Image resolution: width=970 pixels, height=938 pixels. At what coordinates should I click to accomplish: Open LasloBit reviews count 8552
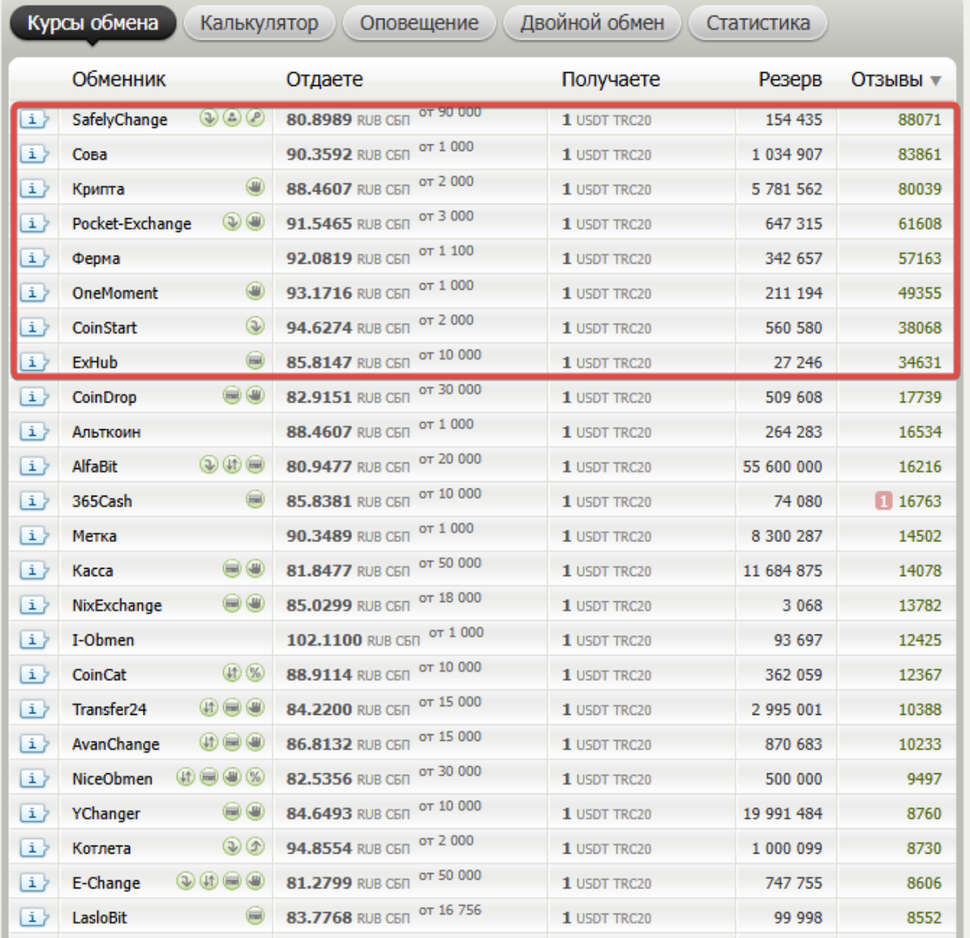coord(924,918)
